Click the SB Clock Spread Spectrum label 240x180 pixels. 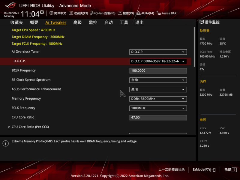31,80
